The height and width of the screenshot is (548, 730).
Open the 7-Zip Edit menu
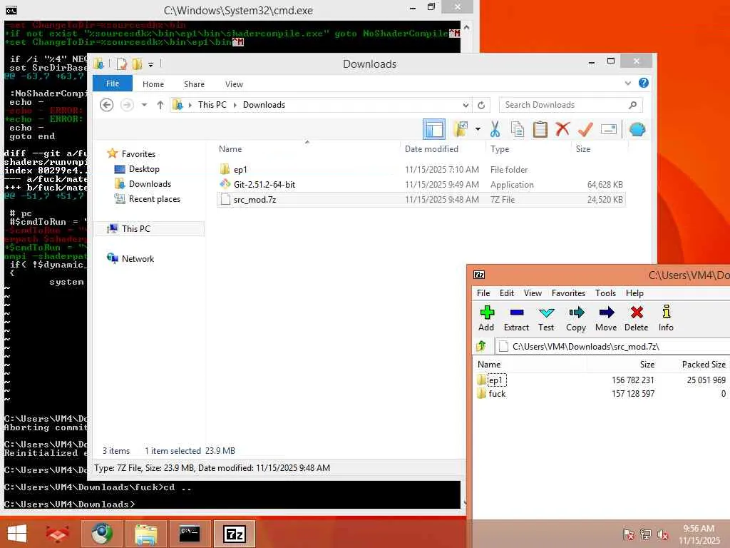click(507, 293)
